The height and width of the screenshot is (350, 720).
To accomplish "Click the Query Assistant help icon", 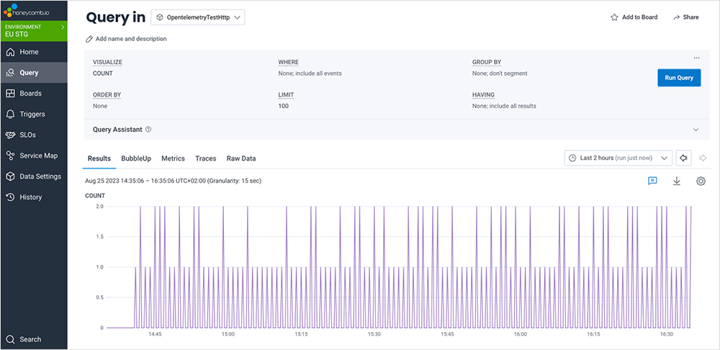I will [x=148, y=130].
